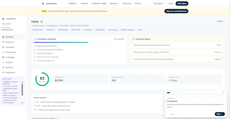Click Subject line applied from subject bank
This screenshot has width=230, height=119.
[52, 110]
